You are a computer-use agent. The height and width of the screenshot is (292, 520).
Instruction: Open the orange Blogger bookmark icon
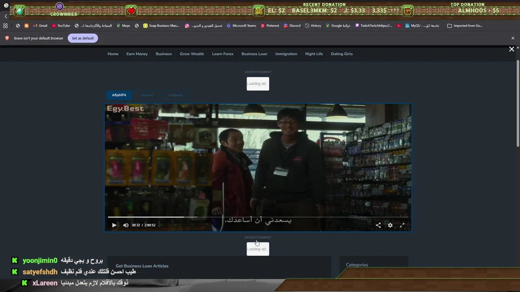point(27,26)
